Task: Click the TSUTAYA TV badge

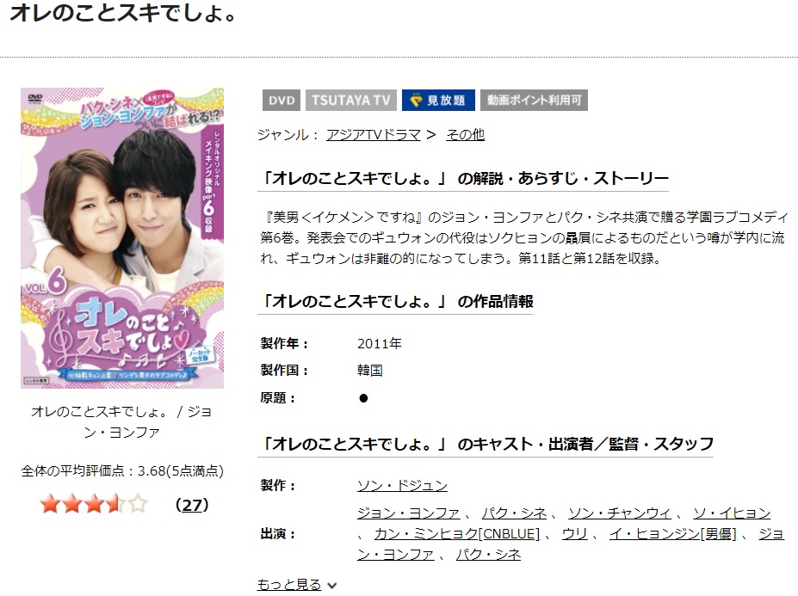Action: pyautogui.click(x=350, y=100)
